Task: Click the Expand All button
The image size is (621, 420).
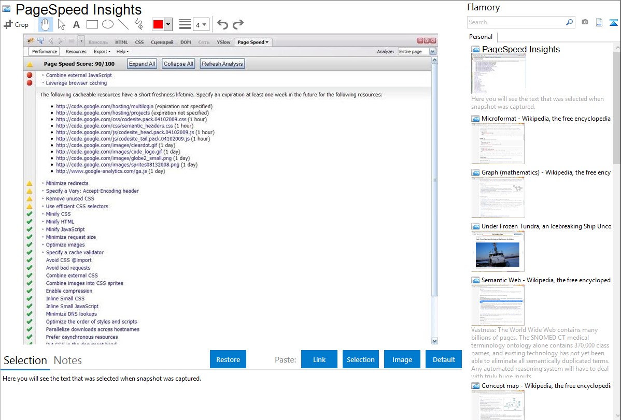Action: click(x=142, y=64)
